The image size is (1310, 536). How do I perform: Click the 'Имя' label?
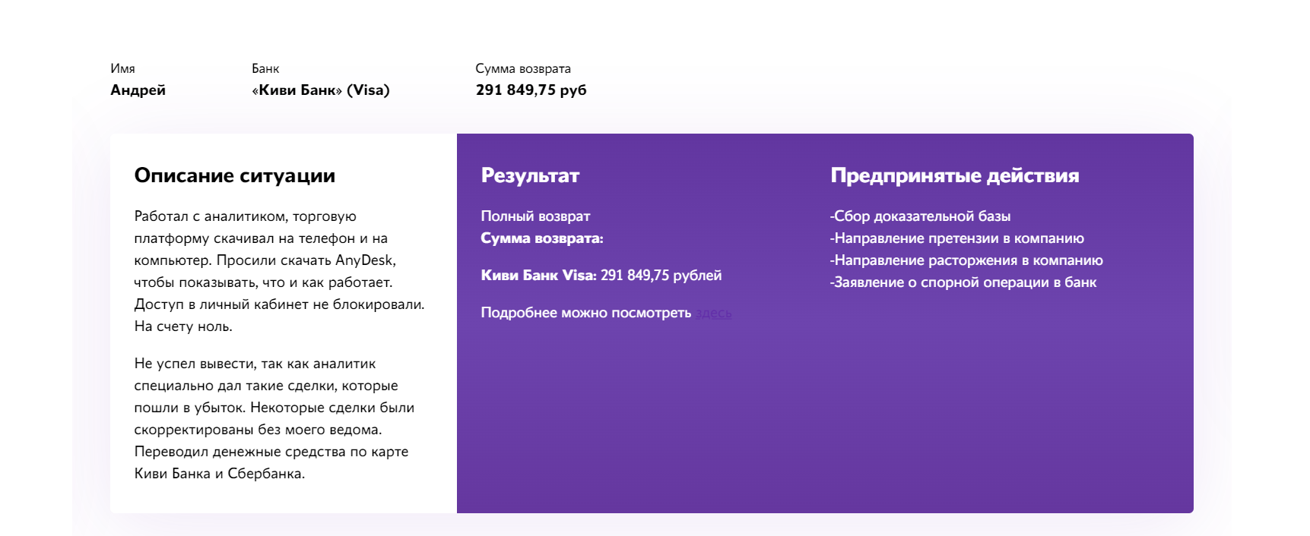122,68
